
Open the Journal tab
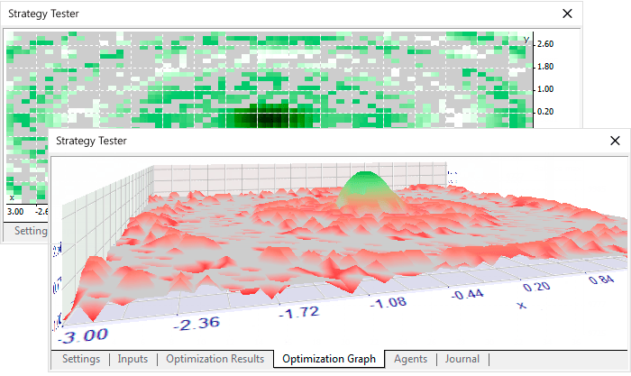pos(462,359)
